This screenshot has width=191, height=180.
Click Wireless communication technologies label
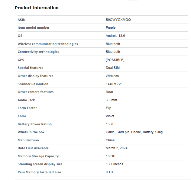(x=48, y=44)
